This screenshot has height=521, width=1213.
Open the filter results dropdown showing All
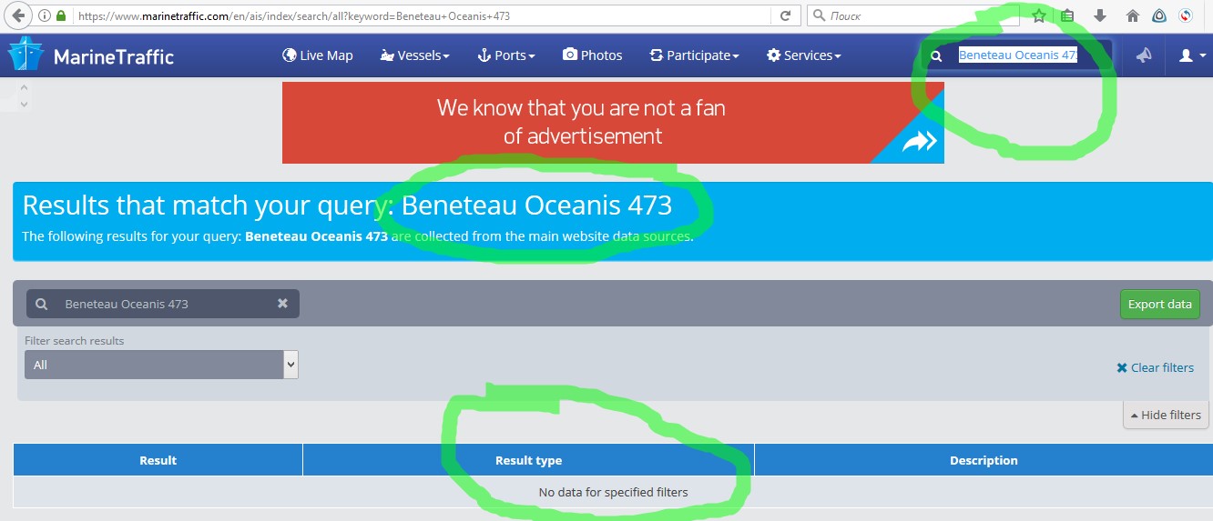click(x=161, y=365)
